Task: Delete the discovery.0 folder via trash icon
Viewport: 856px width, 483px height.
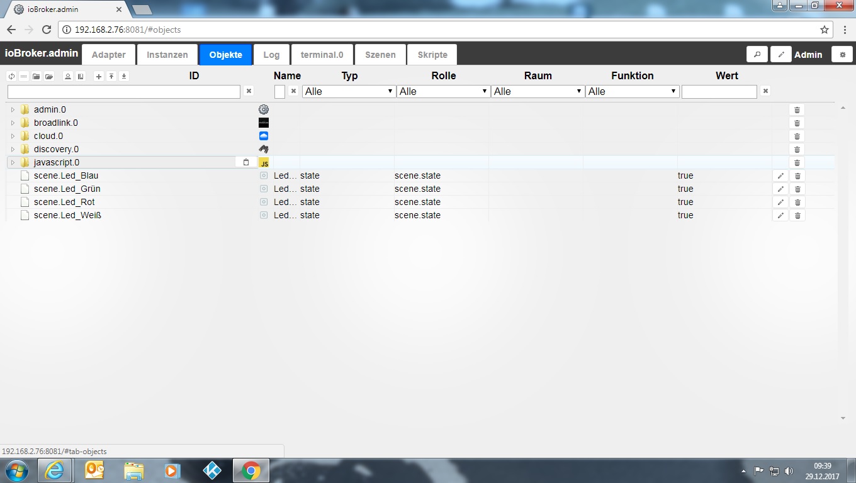Action: (x=797, y=150)
